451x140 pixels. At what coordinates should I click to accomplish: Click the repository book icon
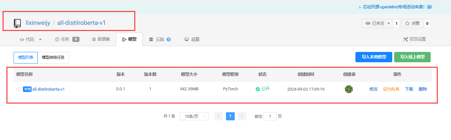[17, 23]
